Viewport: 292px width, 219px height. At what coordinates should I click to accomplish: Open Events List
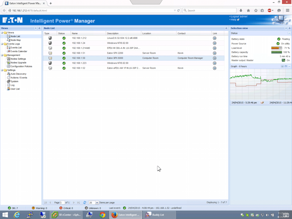coord(16,48)
